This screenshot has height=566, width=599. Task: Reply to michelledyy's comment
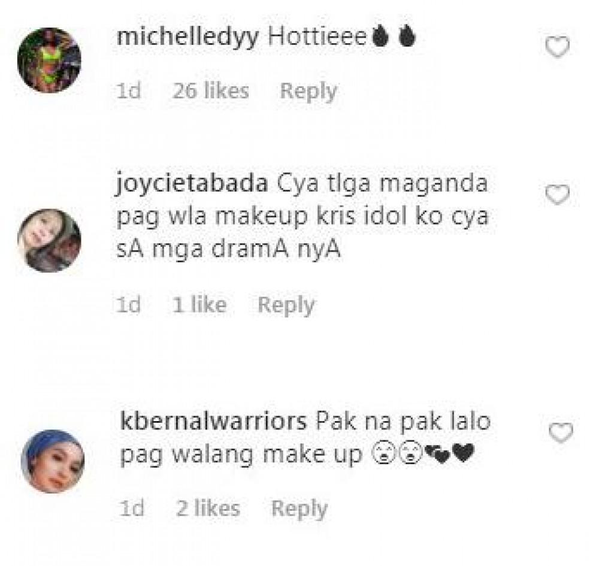(308, 91)
